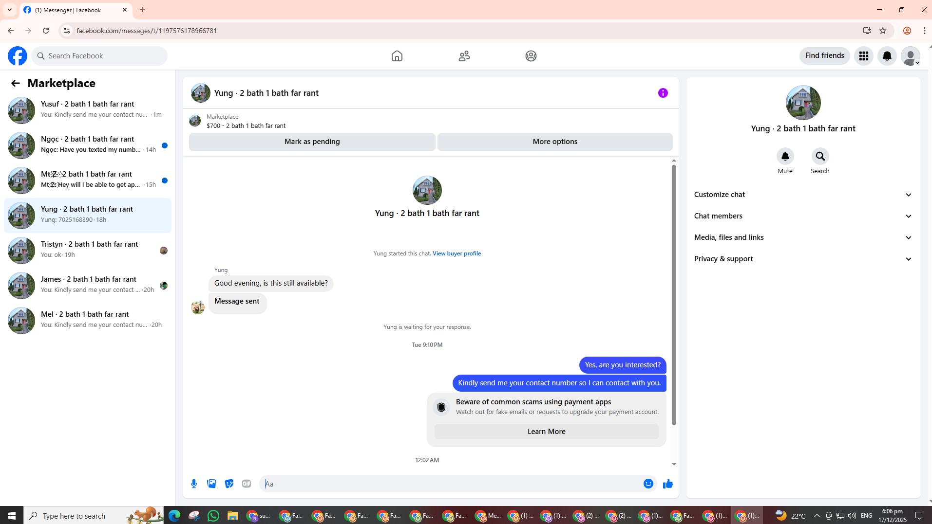Click 'Kindly send me your contact number' message

point(559,383)
